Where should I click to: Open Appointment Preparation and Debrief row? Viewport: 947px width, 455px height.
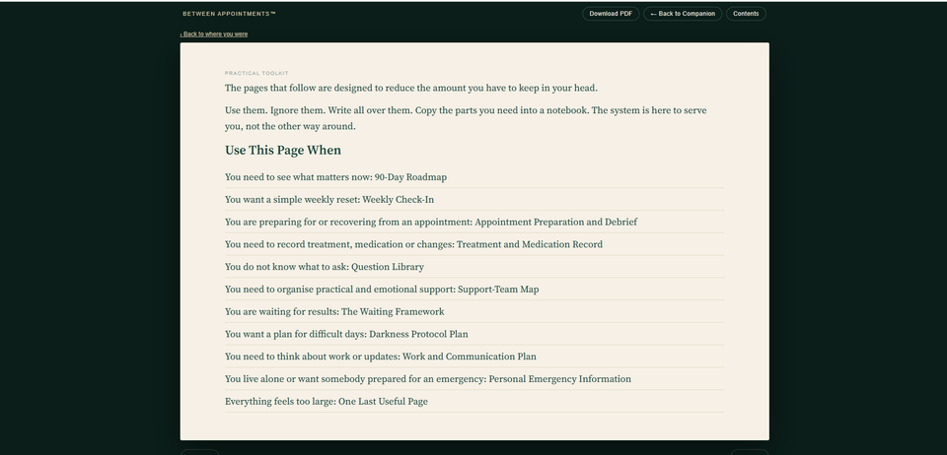click(474, 222)
